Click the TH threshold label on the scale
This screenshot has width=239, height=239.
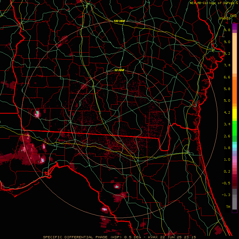click(x=228, y=207)
